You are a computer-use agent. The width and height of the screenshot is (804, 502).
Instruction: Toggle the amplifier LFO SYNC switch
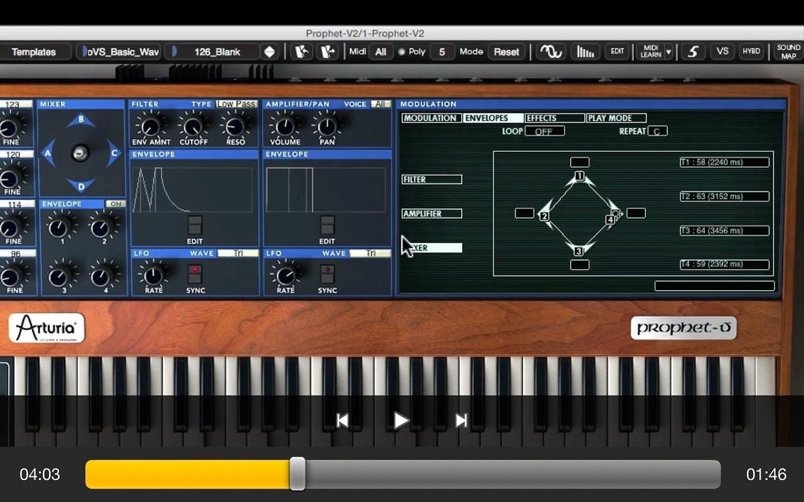tap(327, 274)
